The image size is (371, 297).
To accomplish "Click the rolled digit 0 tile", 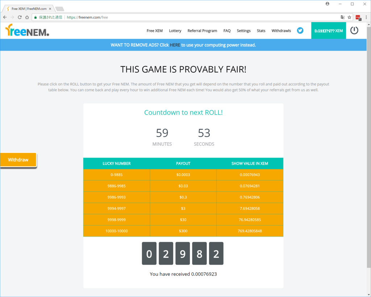I will click(149, 253).
